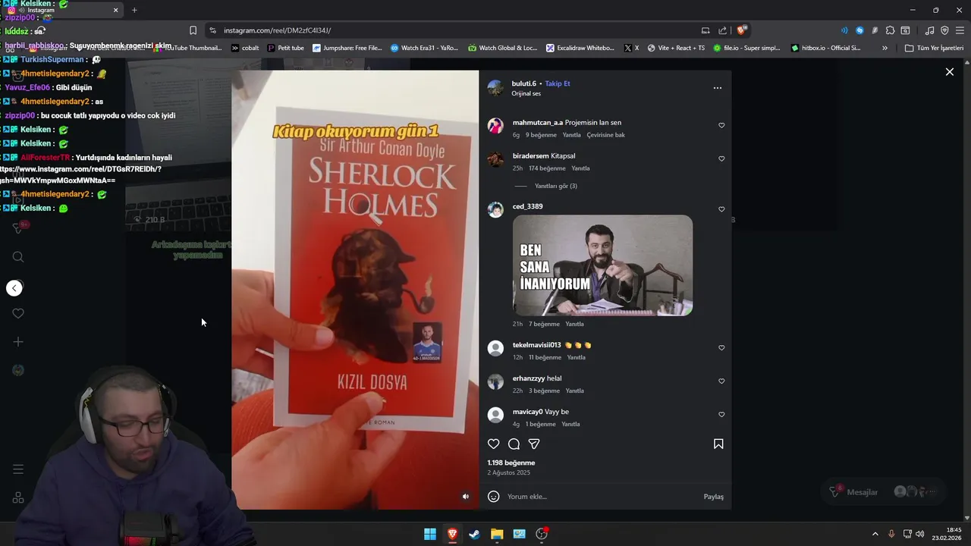Open the Brave Shields lion icon
This screenshot has height=546, width=971.
742,30
